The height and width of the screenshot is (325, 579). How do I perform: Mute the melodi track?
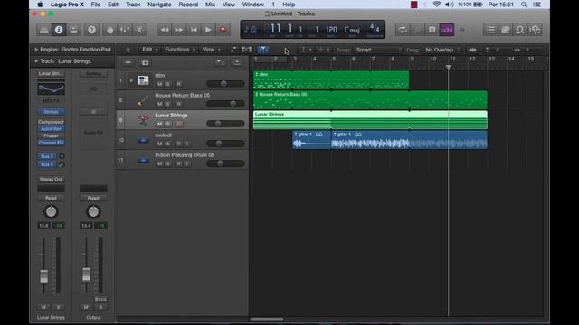[159, 144]
